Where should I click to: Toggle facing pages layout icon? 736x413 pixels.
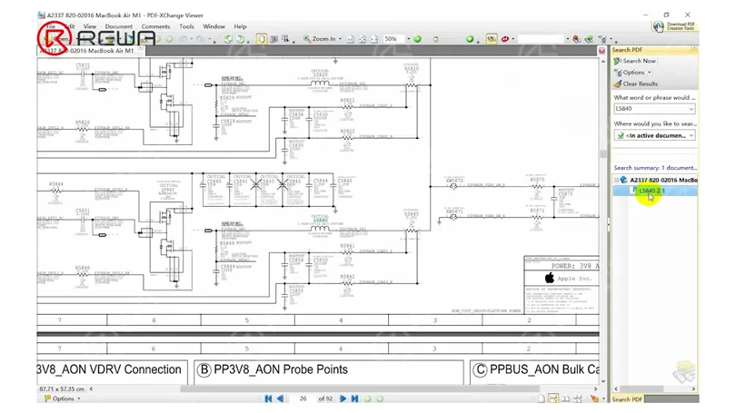point(565,399)
